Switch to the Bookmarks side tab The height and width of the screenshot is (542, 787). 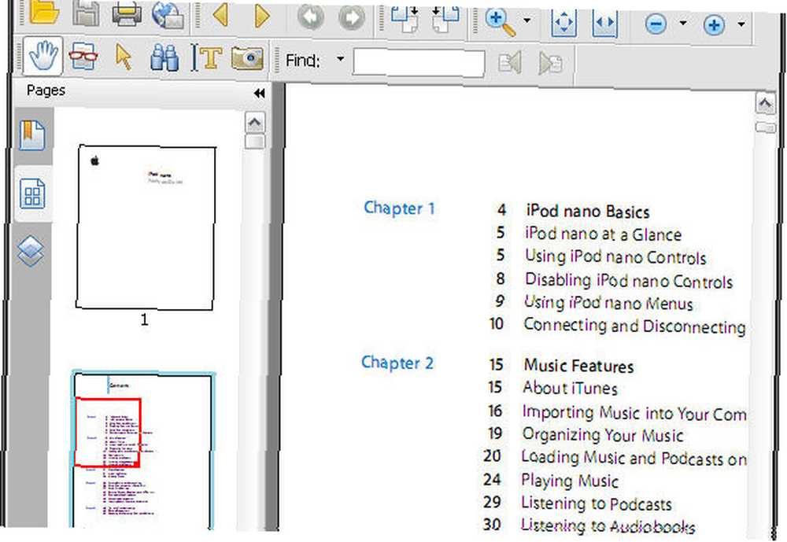32,135
